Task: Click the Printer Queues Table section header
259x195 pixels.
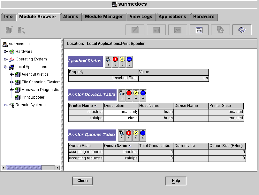Action: click(x=92, y=135)
